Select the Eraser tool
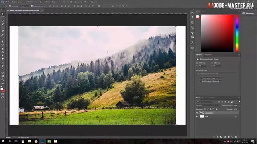257x144 pixels. click(x=2, y=48)
